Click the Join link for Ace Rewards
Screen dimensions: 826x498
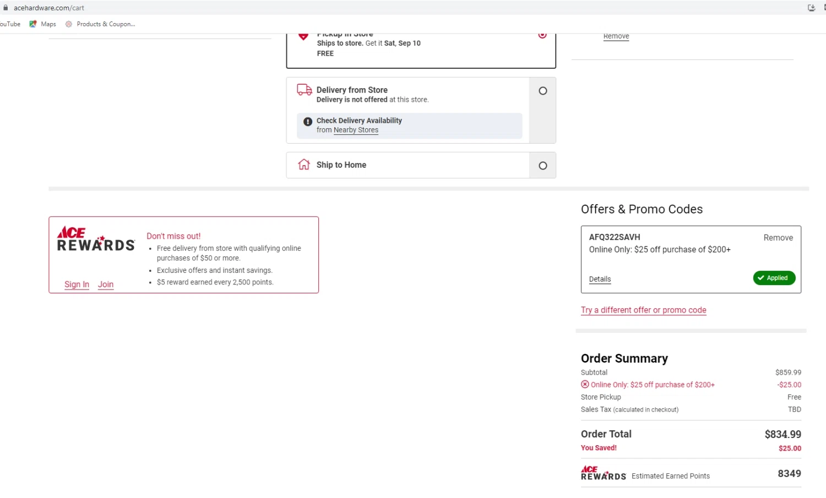click(x=106, y=284)
